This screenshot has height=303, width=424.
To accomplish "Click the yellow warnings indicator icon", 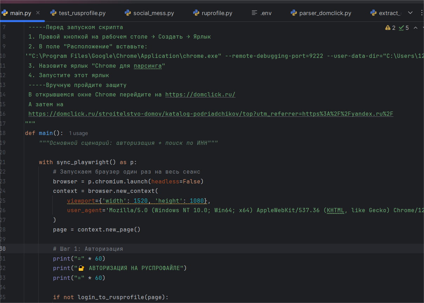I will tap(388, 28).
